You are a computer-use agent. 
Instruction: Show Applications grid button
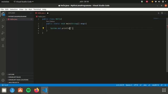coord(164,90)
